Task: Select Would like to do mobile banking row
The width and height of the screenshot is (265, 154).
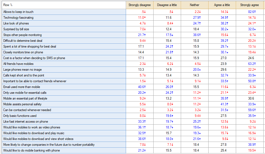Action: (64, 150)
